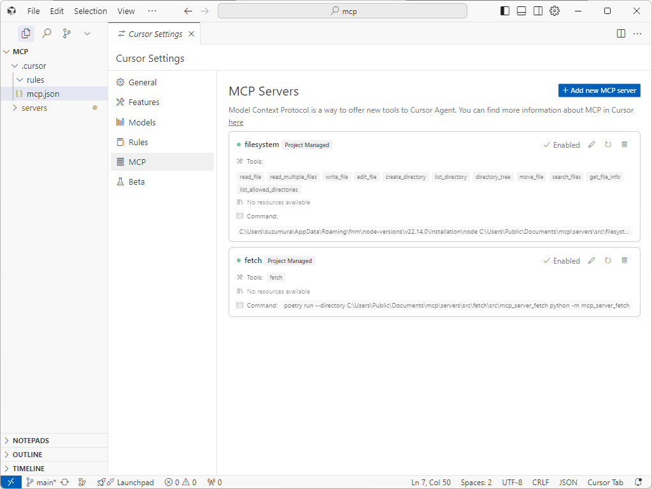This screenshot has width=652, height=489.
Task: Click the read_file tool tag
Action: pos(250,177)
